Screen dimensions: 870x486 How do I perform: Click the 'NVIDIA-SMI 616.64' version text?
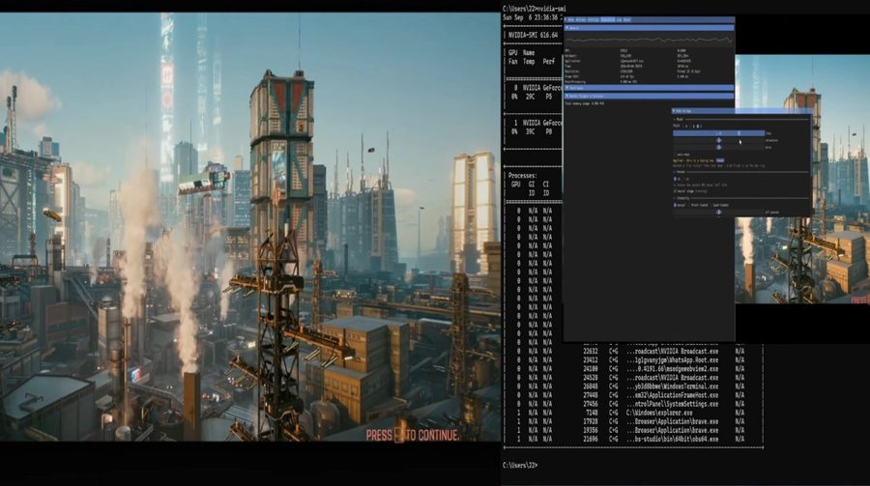(534, 35)
